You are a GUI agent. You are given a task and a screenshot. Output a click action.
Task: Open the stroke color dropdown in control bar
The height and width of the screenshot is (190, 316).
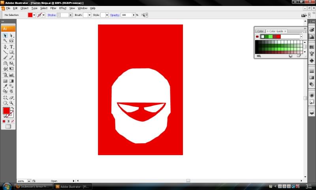(x=43, y=15)
